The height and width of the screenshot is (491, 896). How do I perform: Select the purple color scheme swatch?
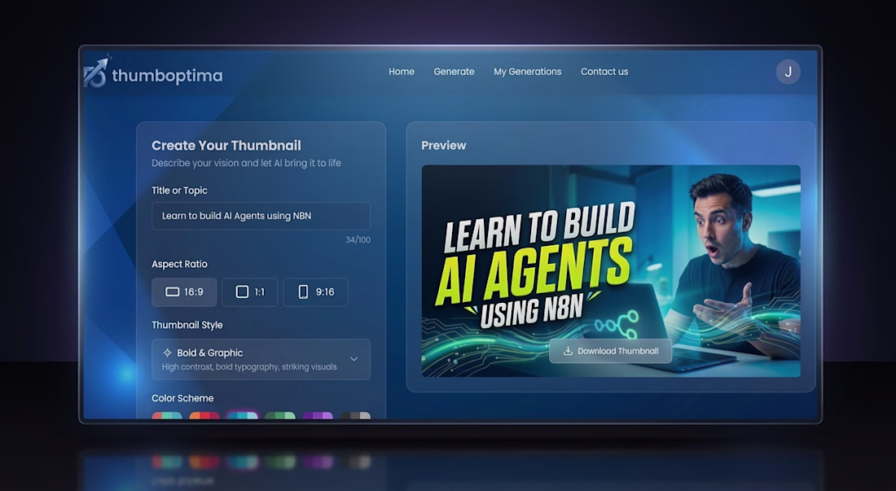(x=318, y=415)
